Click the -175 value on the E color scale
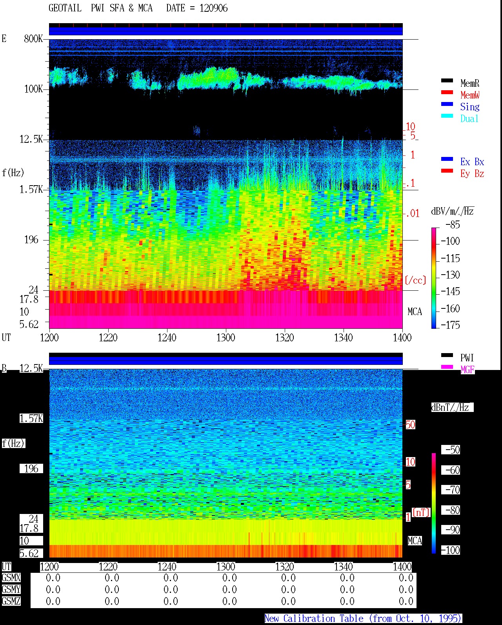 (x=450, y=325)
